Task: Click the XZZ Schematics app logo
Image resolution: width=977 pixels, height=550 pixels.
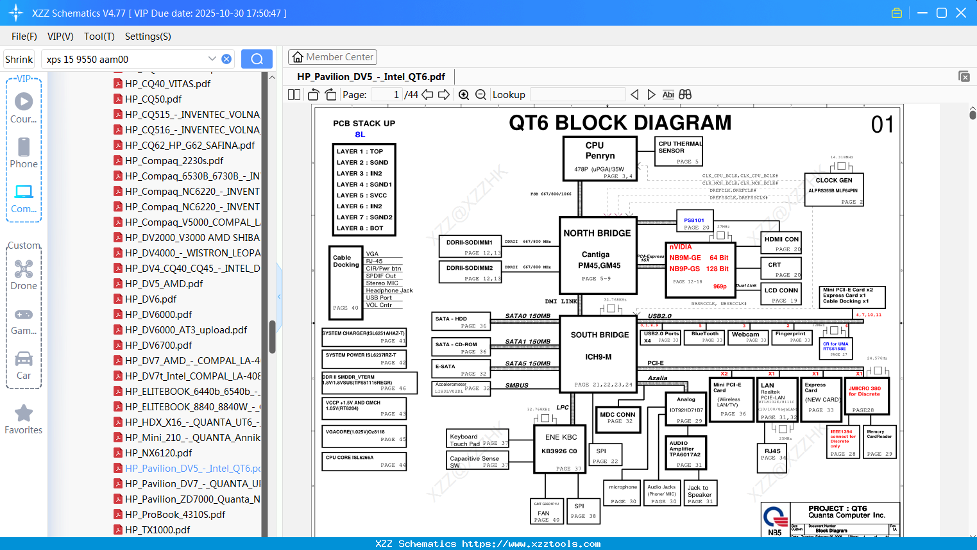Action: (x=15, y=13)
